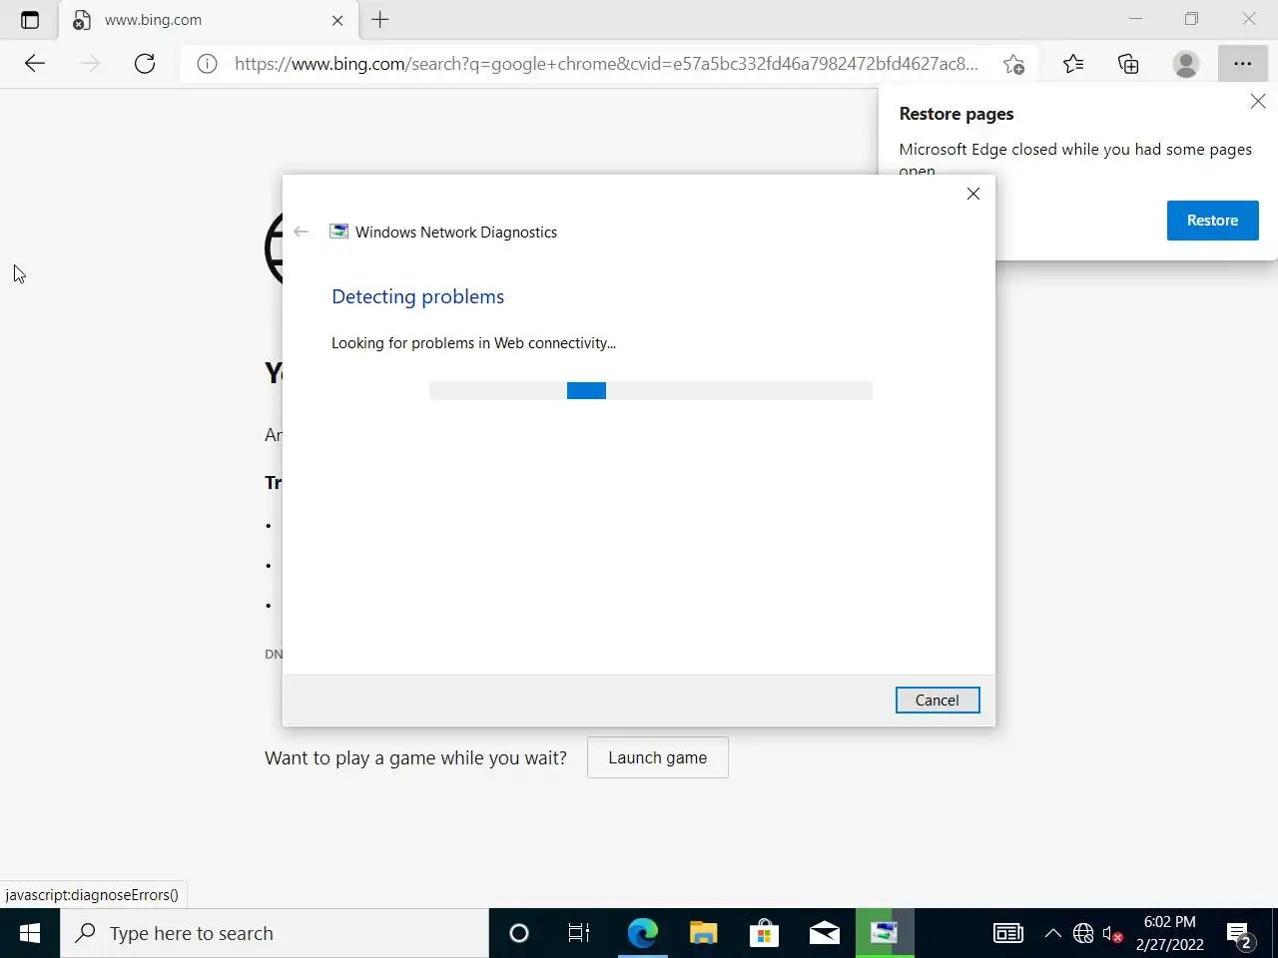Add this page to favorites star icon
The image size is (1278, 958).
(x=1013, y=64)
